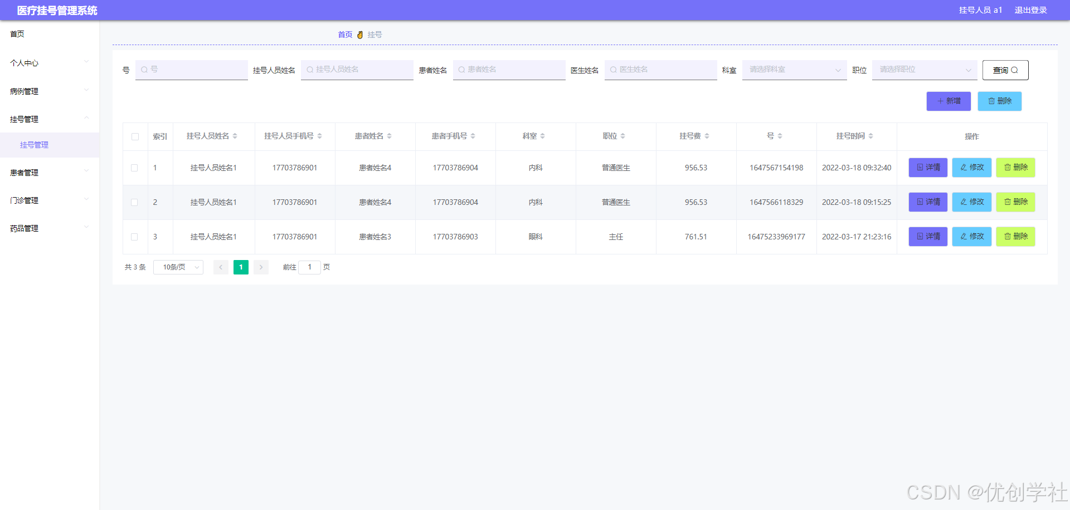Sort by 科室 column arrows
This screenshot has width=1070, height=510.
point(543,136)
